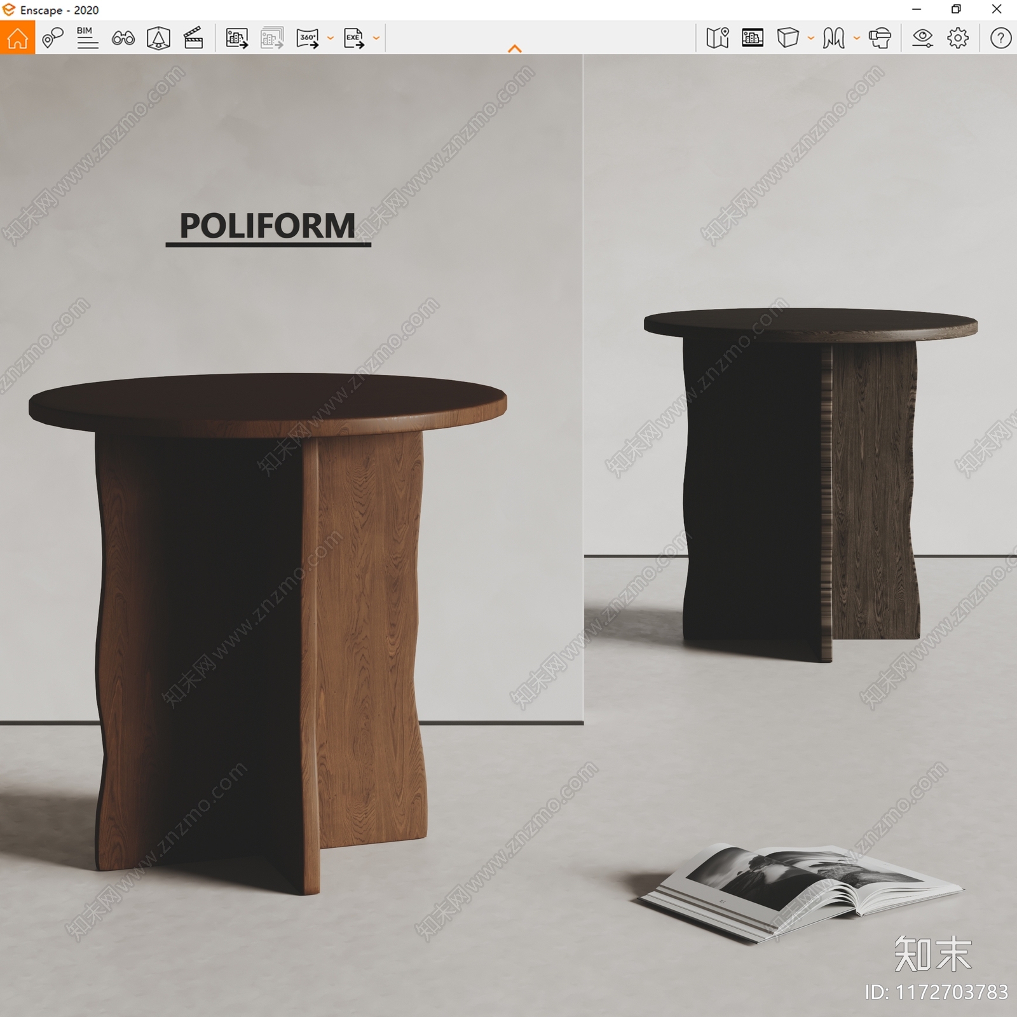Minimize the Enscape window

click(917, 10)
